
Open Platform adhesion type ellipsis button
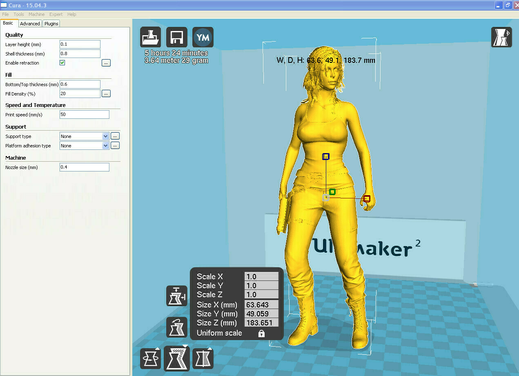tap(115, 145)
